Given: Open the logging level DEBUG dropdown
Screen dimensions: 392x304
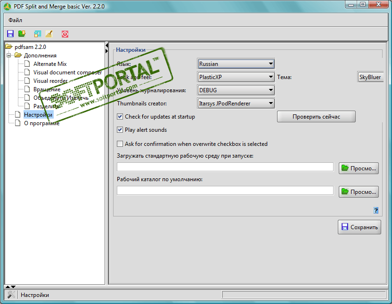Looking at the screenshot, I should coord(236,90).
